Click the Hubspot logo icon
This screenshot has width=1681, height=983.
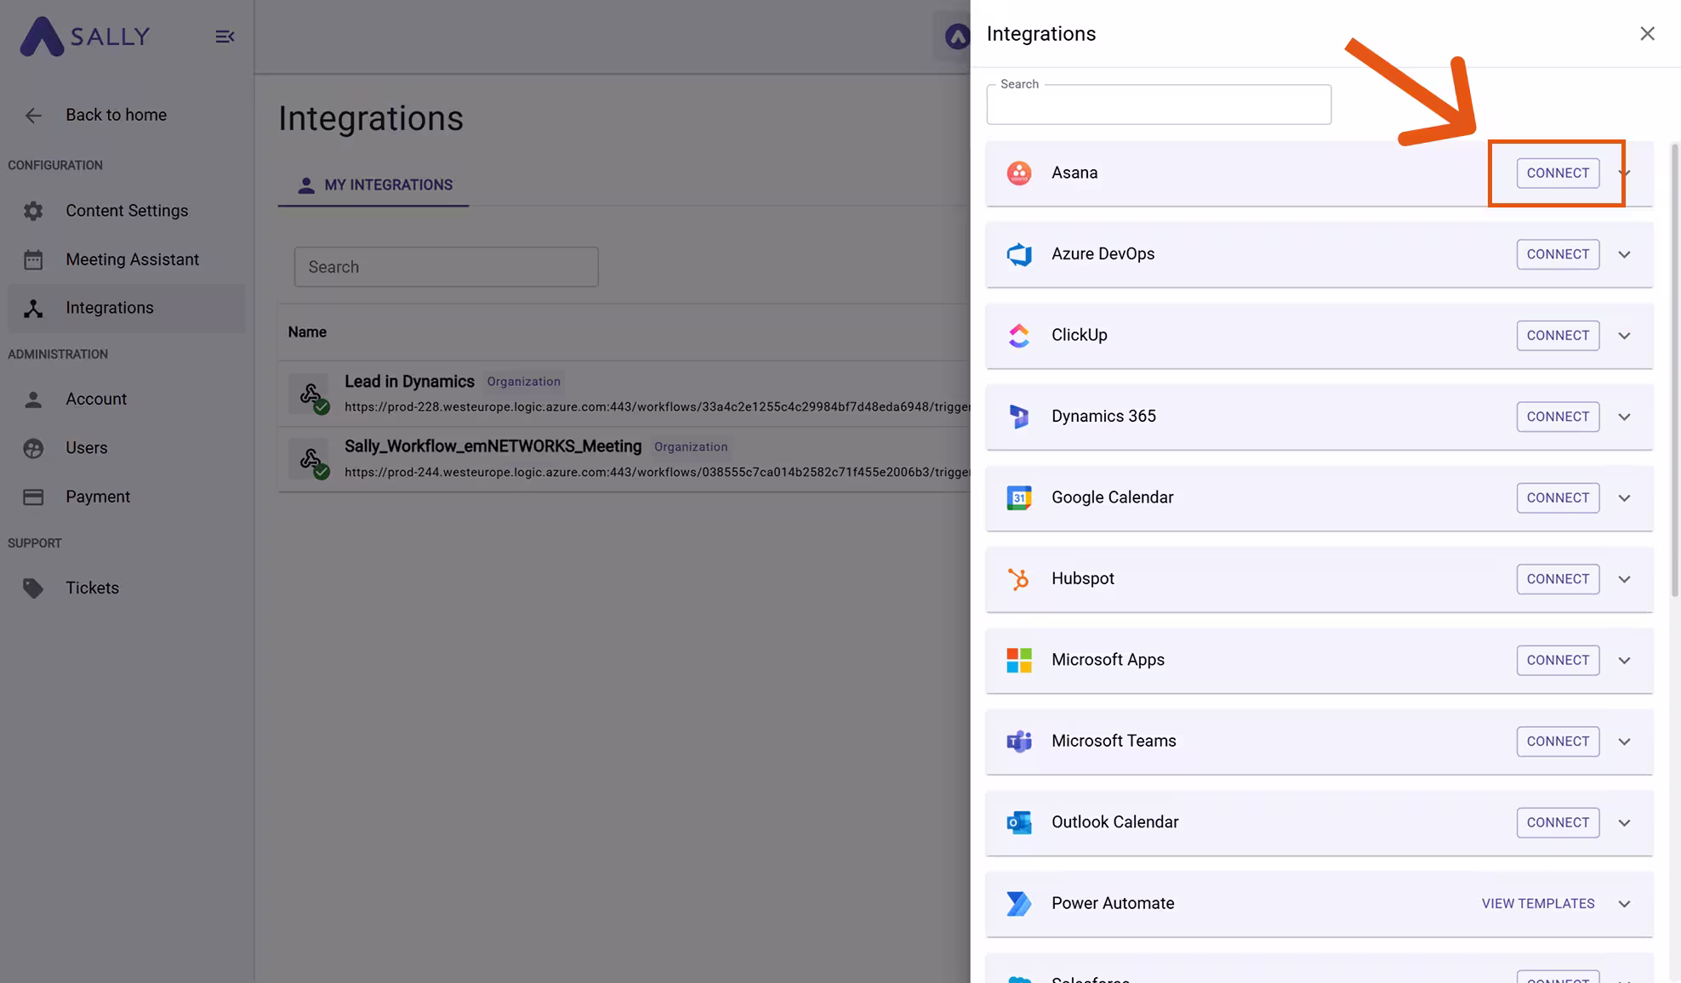[1019, 579]
